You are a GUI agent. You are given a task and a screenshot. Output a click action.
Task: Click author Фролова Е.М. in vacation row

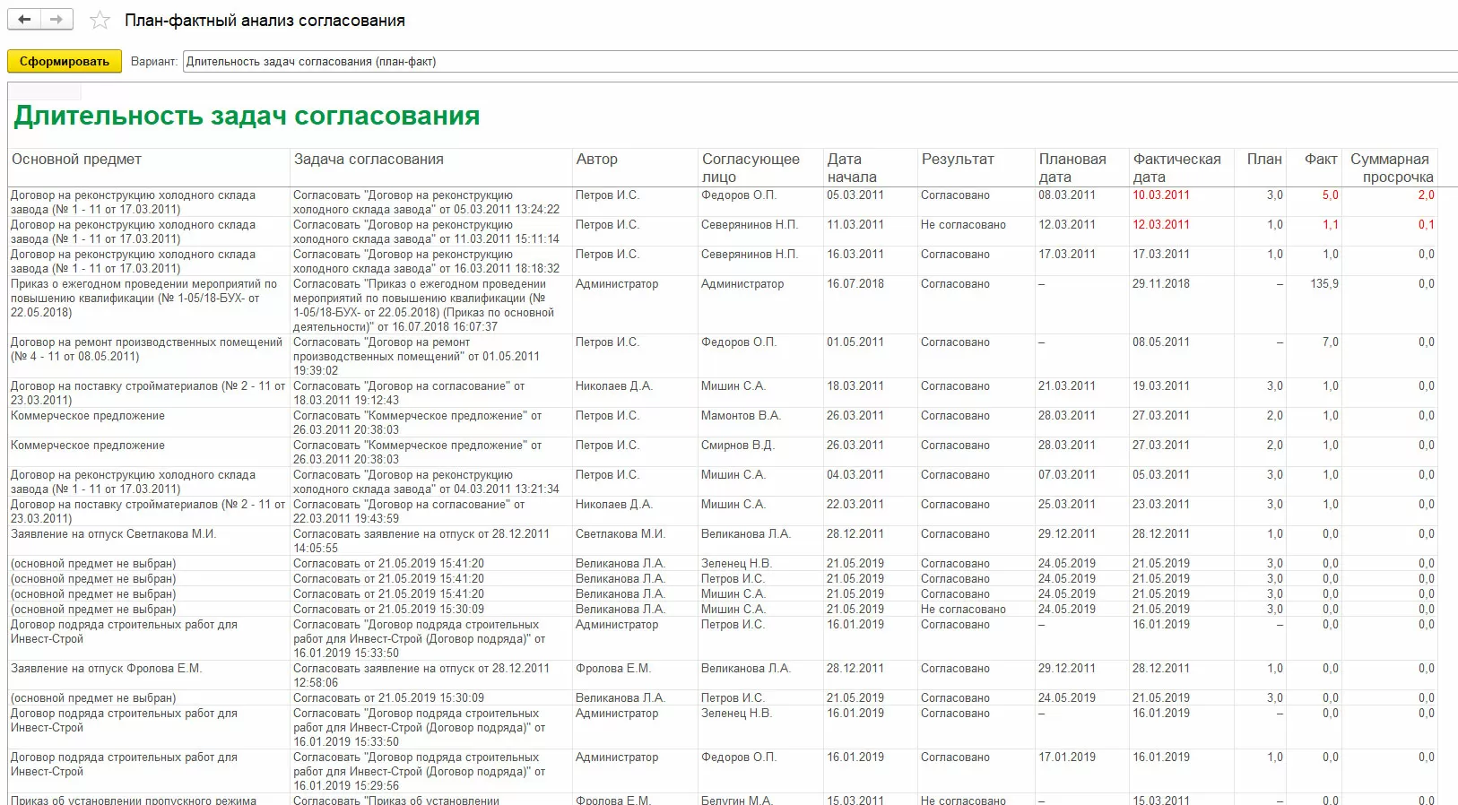pyautogui.click(x=612, y=669)
